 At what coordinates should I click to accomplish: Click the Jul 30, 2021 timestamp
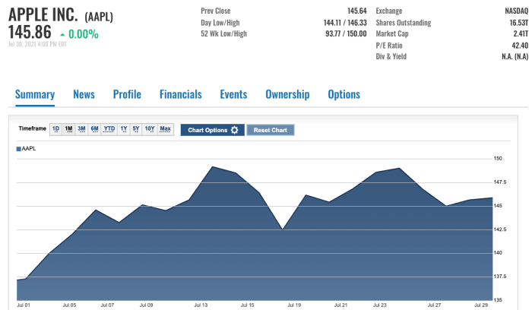coord(37,44)
